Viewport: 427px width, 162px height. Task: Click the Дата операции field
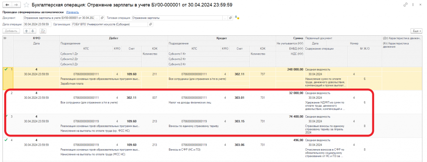pyautogui.click(x=37, y=24)
